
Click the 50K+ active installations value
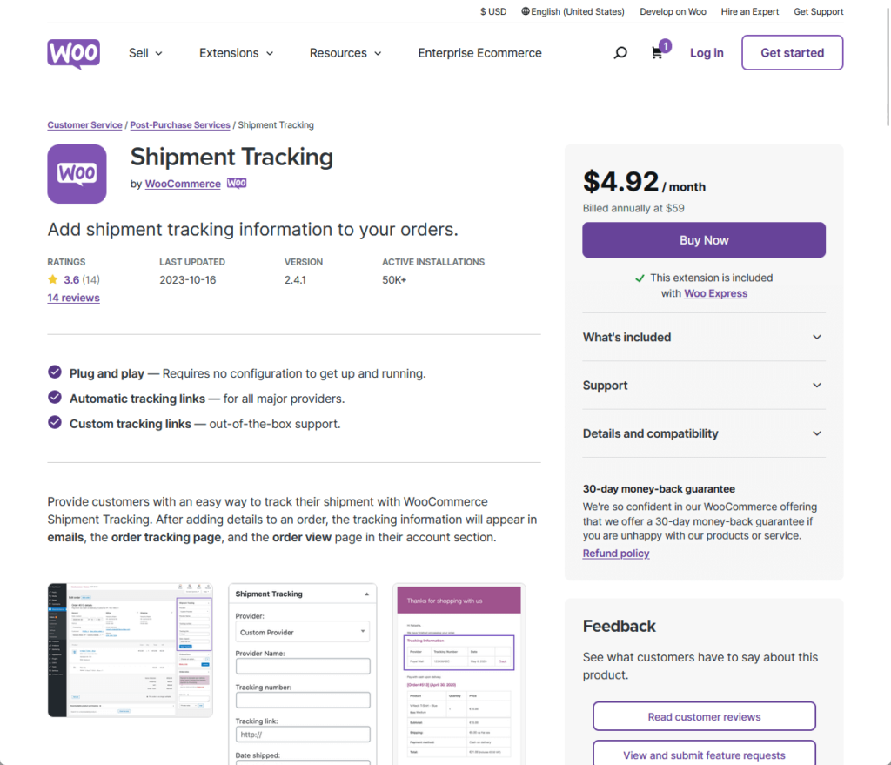(394, 279)
